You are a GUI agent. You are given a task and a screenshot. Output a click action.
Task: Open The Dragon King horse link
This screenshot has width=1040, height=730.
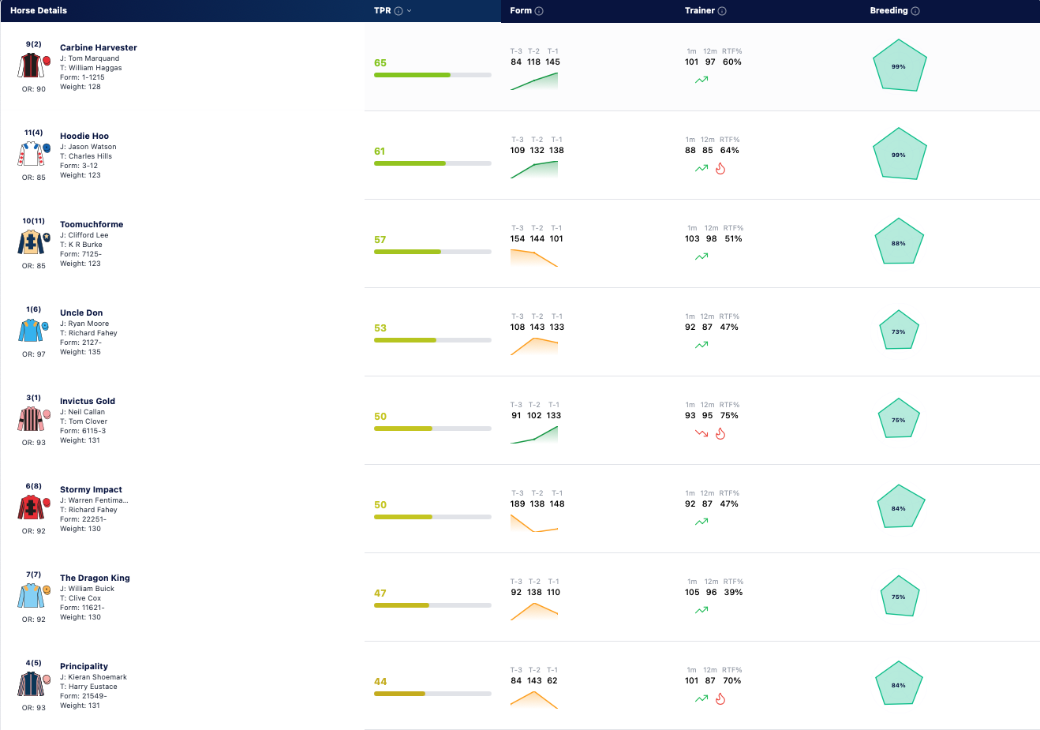click(95, 578)
